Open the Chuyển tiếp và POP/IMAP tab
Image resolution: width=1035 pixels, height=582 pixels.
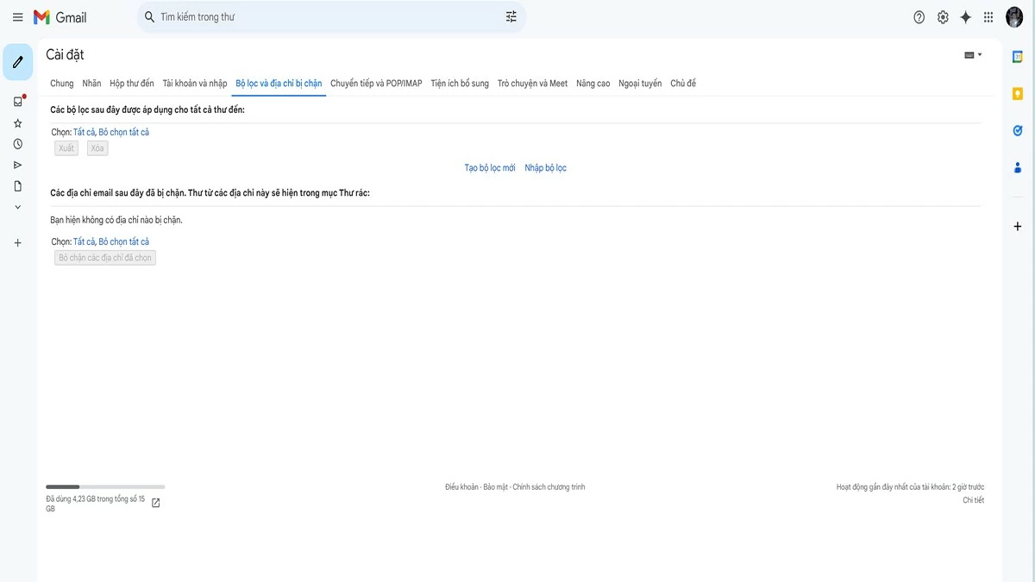(x=375, y=83)
